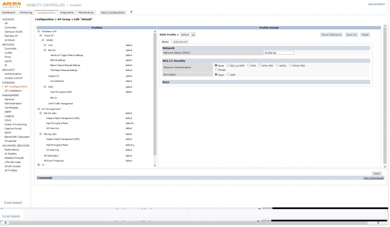
Task: Select Beacon Report Request Settings profile
Action: [x=65, y=65]
